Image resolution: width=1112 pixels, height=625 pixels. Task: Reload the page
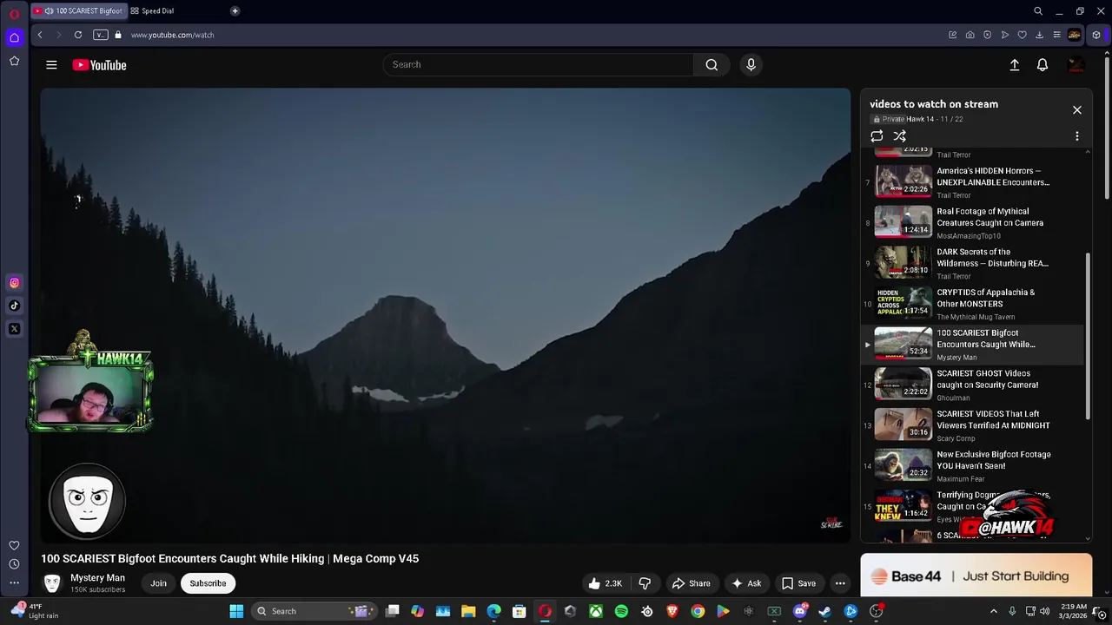coord(78,35)
